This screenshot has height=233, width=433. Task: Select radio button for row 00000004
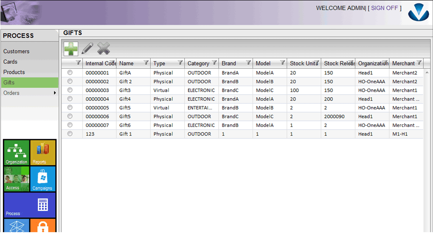pyautogui.click(x=70, y=99)
